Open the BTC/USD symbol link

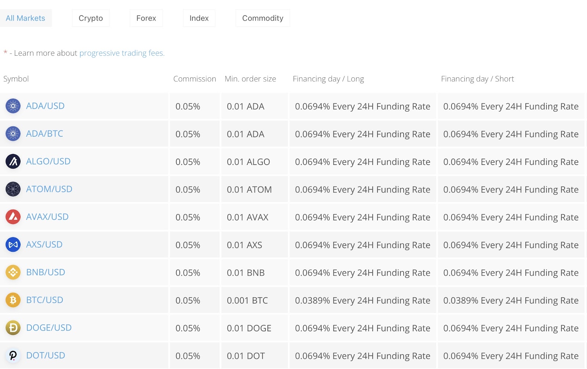coord(44,300)
